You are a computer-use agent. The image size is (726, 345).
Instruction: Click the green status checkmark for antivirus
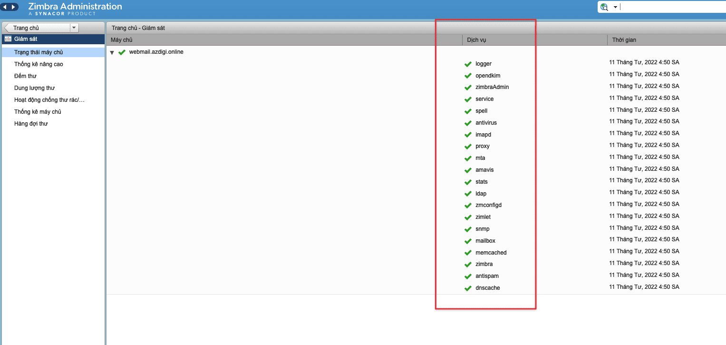click(x=468, y=123)
